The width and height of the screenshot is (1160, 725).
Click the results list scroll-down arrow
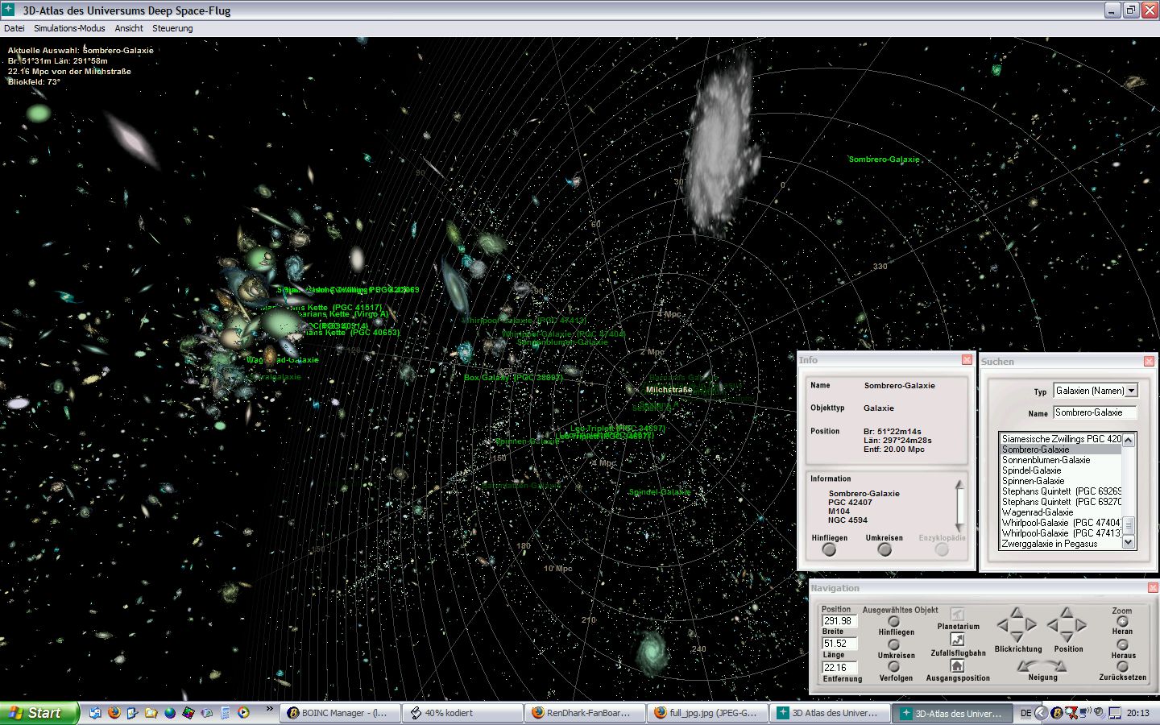point(1129,543)
